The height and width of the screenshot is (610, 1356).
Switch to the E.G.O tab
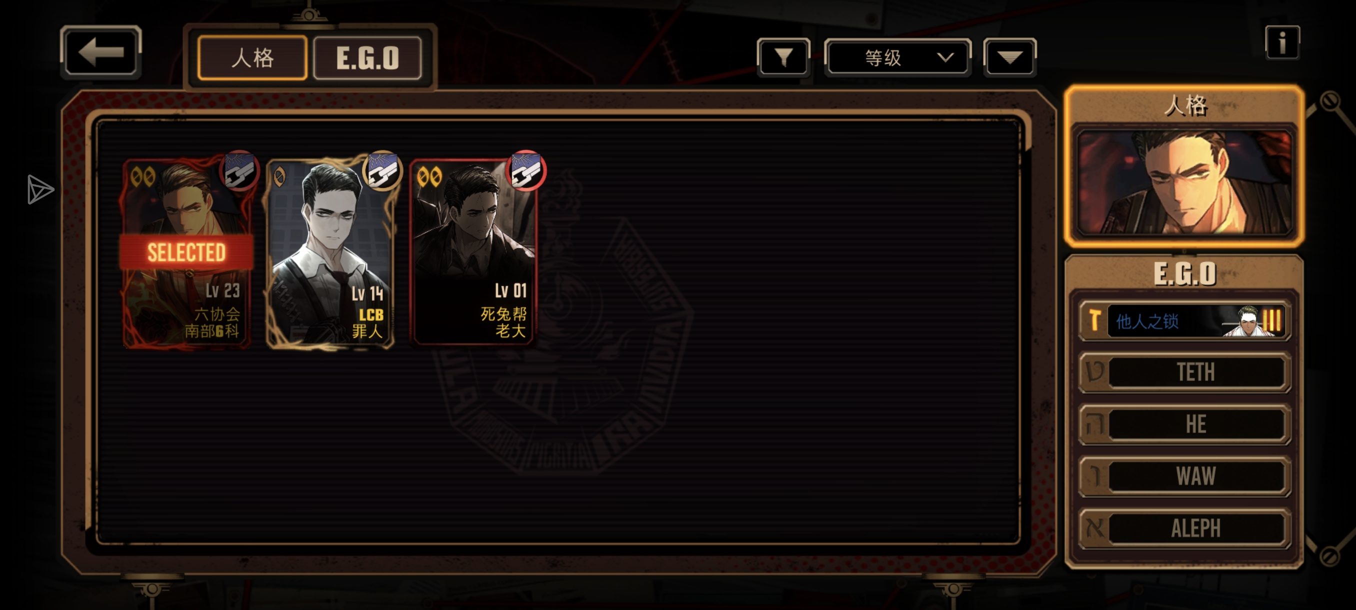pyautogui.click(x=367, y=58)
